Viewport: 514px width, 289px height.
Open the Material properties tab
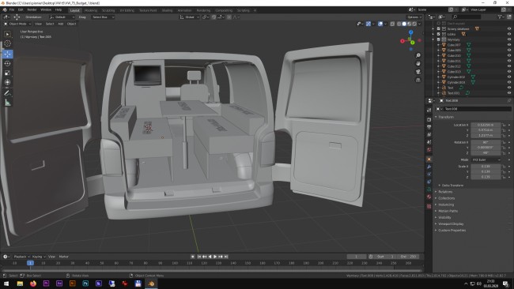[x=429, y=197]
